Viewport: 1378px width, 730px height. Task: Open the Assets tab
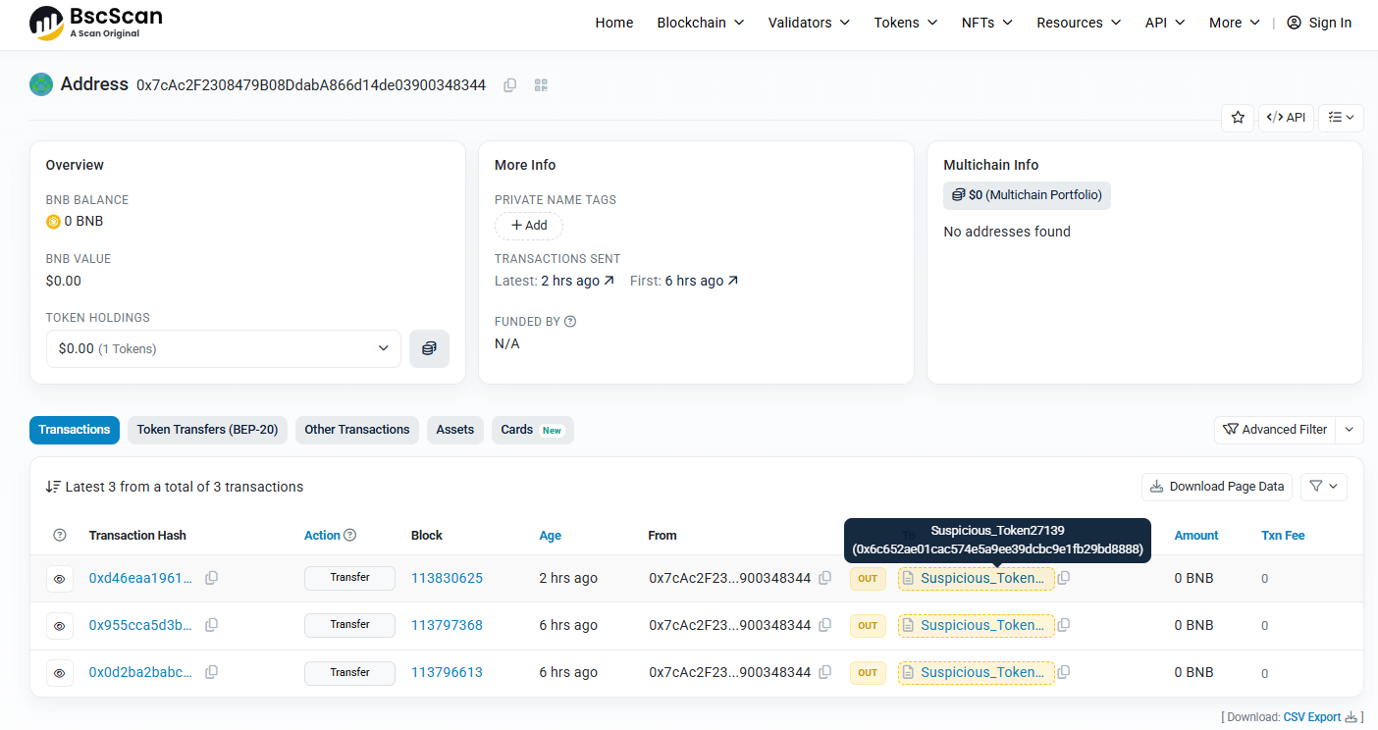455,430
